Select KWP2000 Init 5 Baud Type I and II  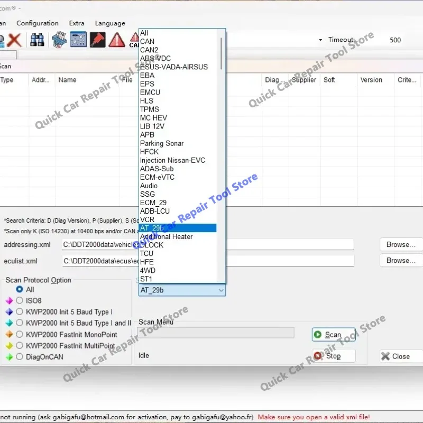pos(20,323)
